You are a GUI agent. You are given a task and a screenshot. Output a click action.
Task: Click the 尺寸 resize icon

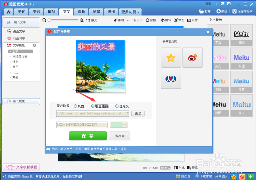189,20
